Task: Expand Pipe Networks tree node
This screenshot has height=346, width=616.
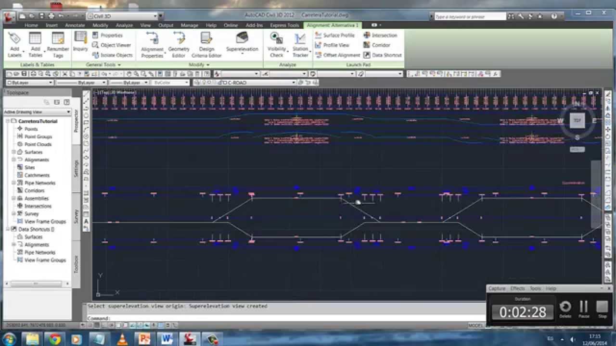Action: pyautogui.click(x=14, y=183)
